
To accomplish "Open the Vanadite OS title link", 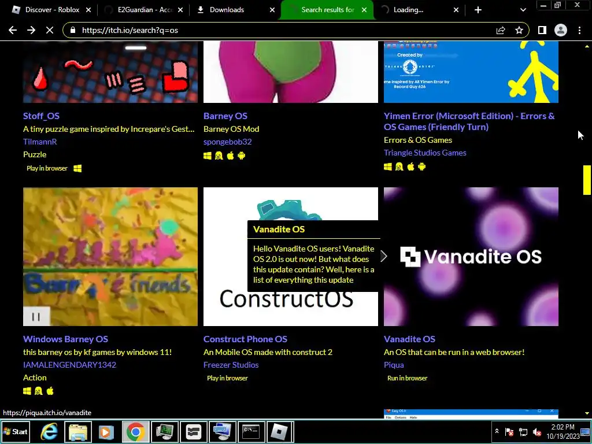I will (x=410, y=339).
